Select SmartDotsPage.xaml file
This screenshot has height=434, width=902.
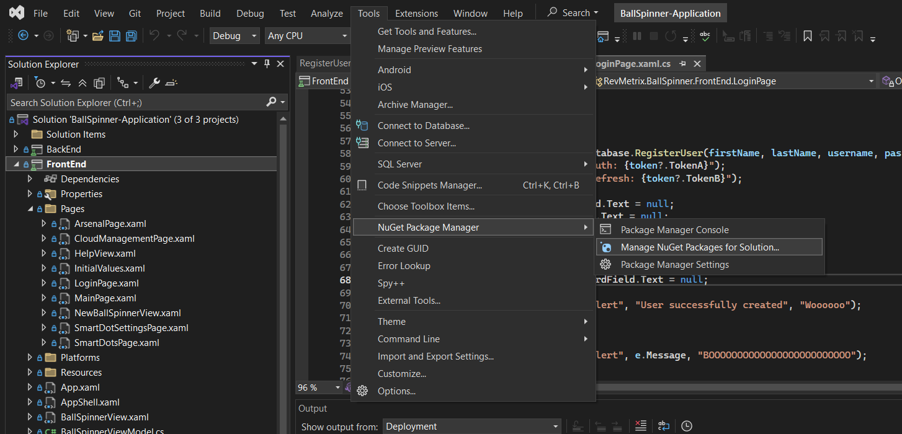[x=117, y=343]
